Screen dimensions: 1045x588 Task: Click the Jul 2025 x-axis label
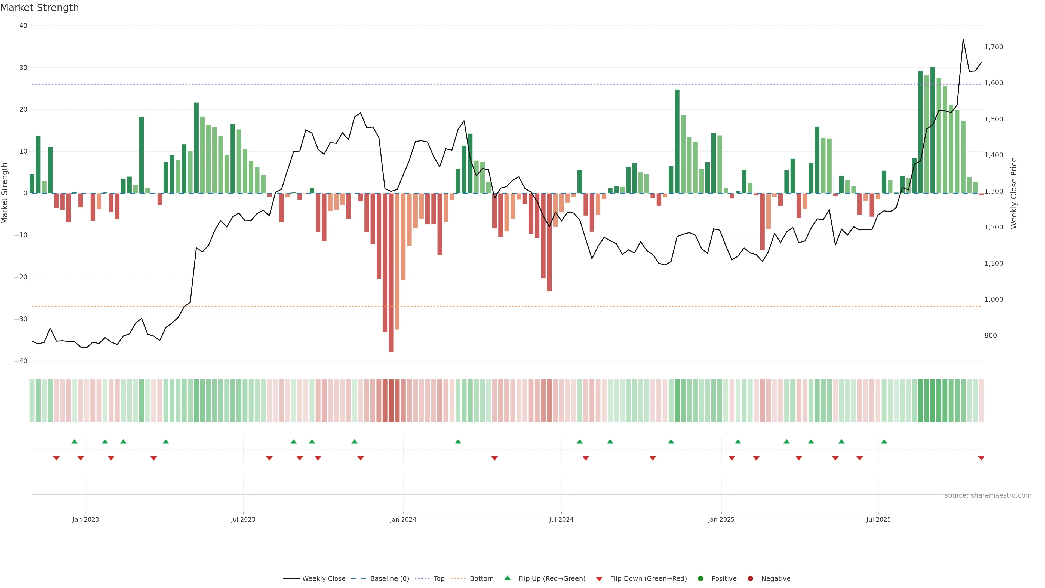[x=878, y=519]
